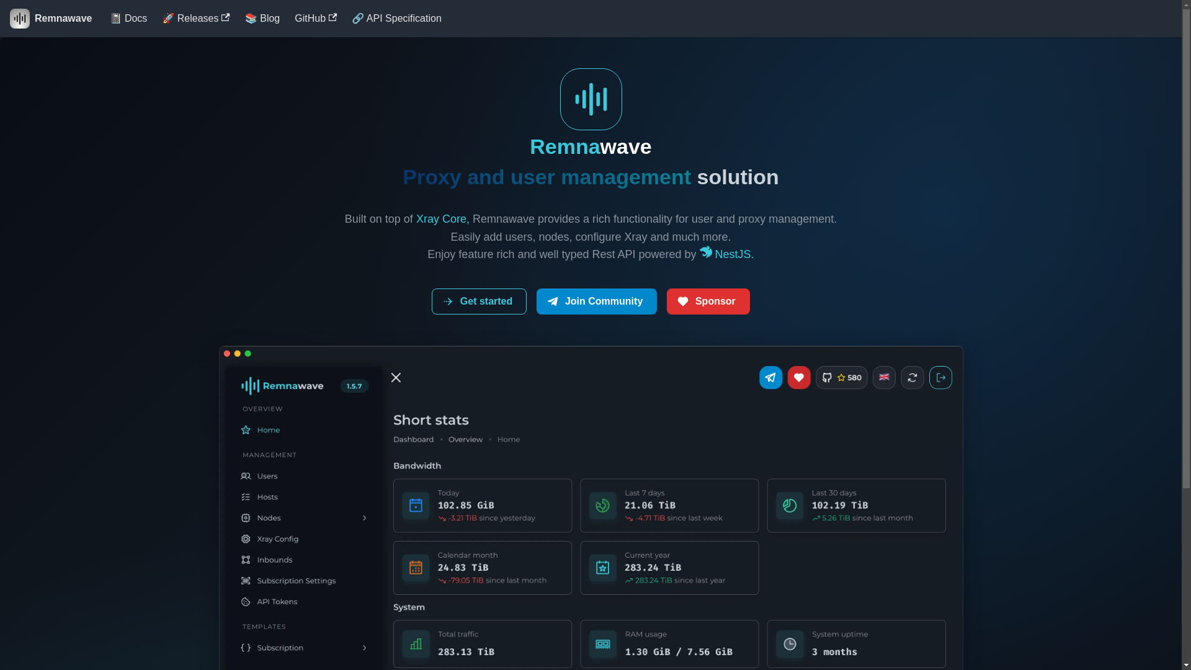Click the Users icon in sidebar

(x=246, y=476)
